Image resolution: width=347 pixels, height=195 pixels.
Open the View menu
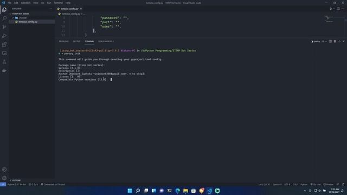tap(36, 3)
